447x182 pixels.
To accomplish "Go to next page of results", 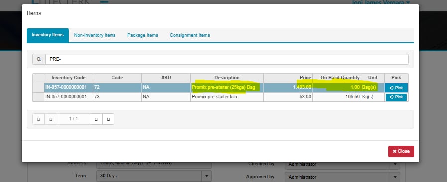I will coord(96,119).
